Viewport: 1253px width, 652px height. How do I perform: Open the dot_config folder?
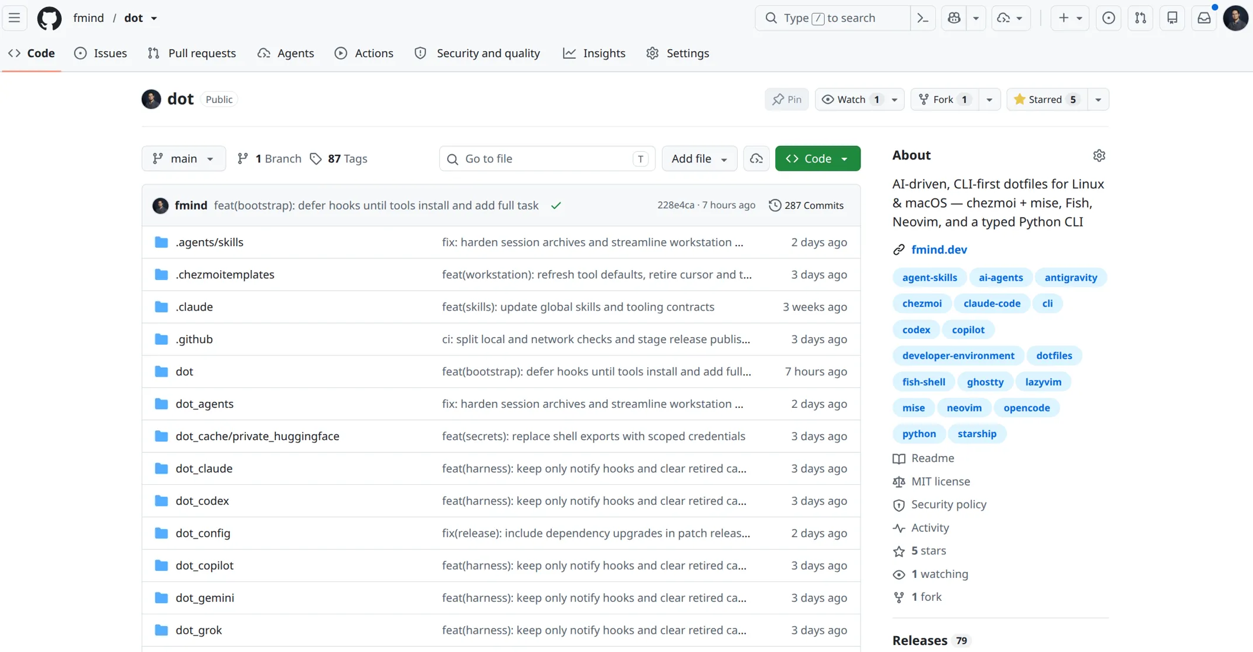203,533
